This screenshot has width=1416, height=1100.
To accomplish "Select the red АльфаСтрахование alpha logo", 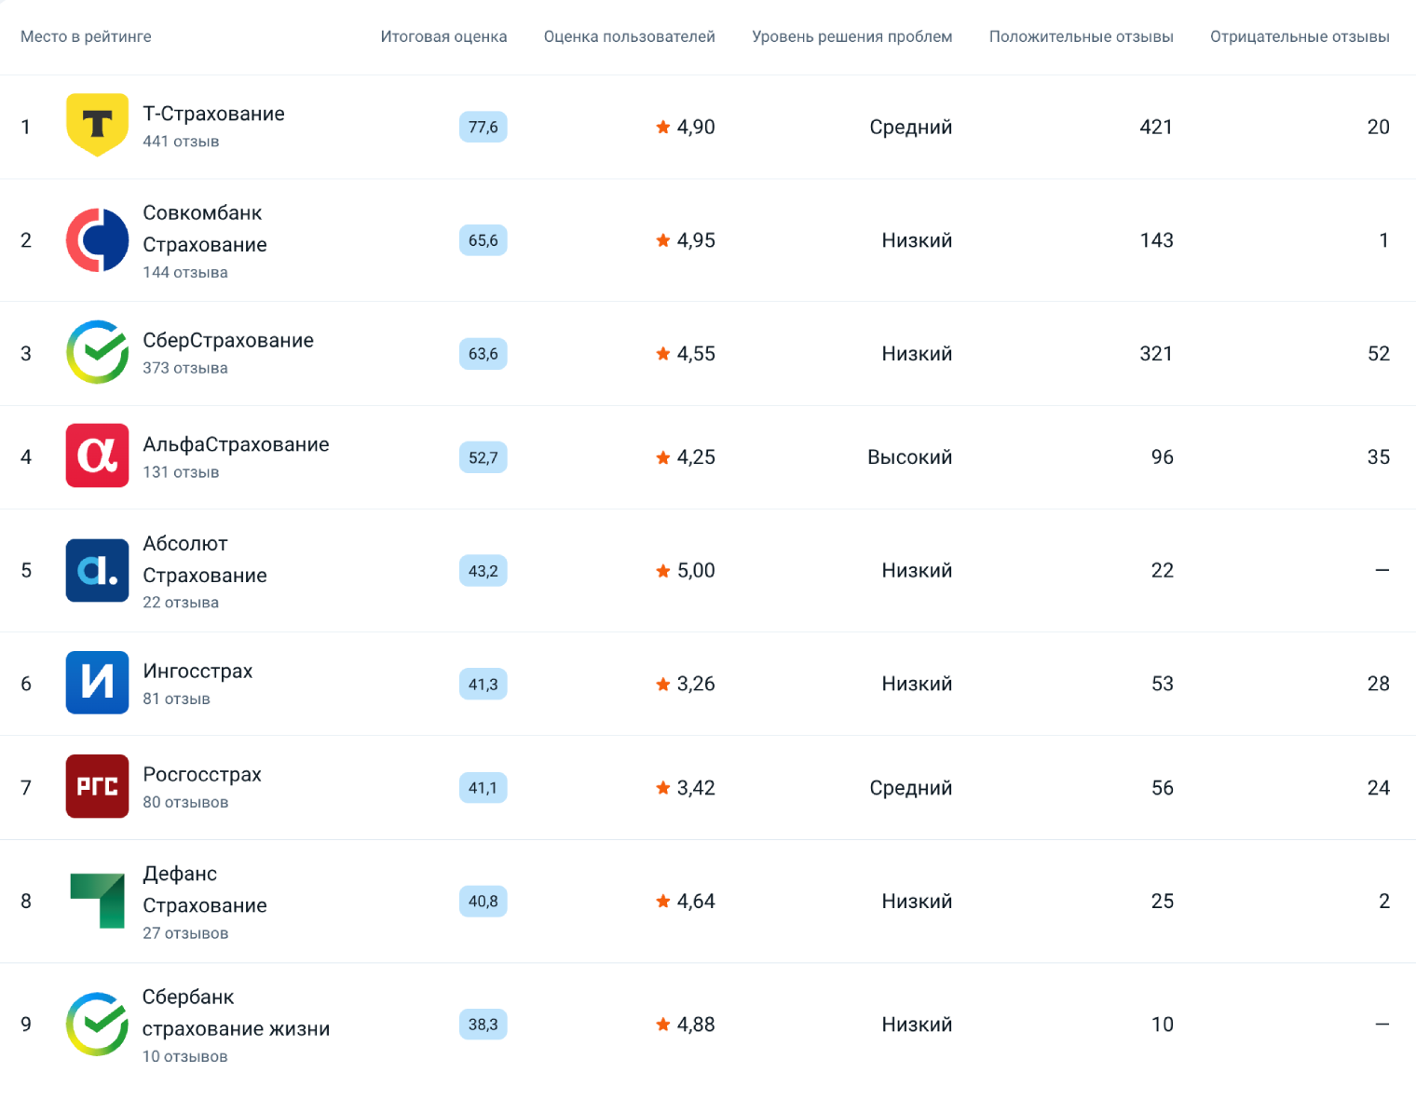I will pos(98,456).
